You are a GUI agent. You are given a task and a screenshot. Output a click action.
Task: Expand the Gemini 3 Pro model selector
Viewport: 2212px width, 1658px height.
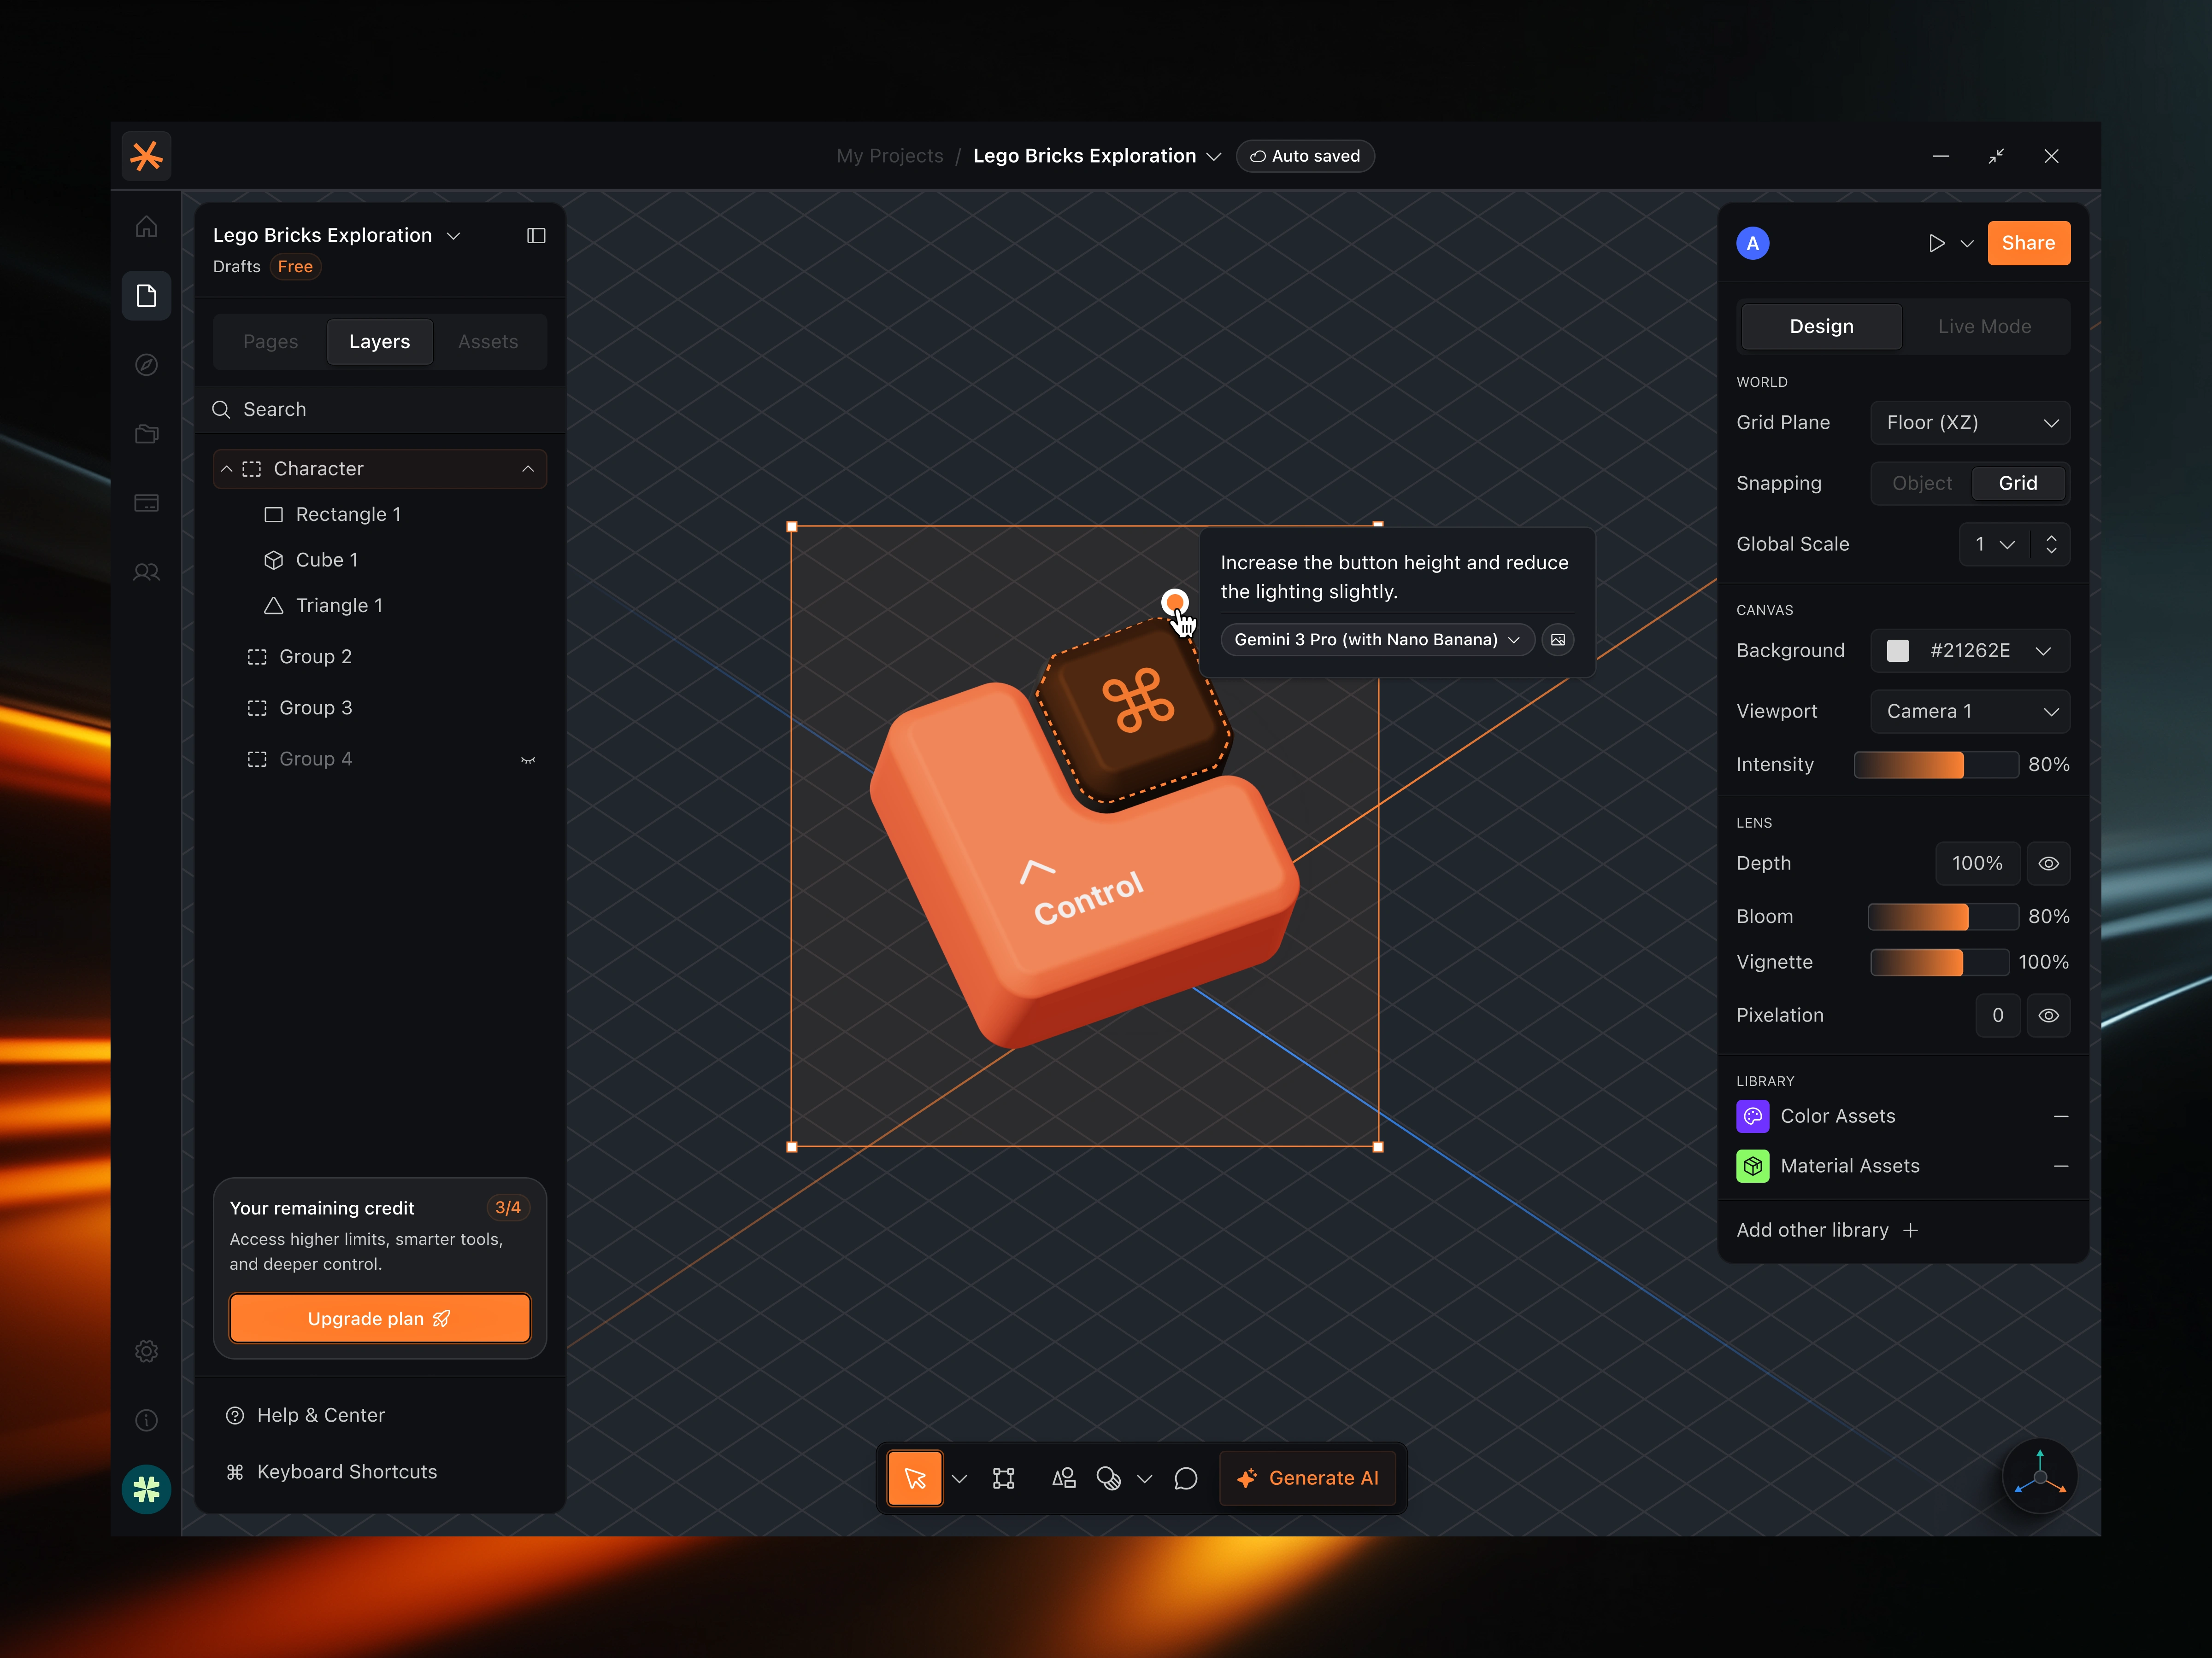click(1376, 640)
